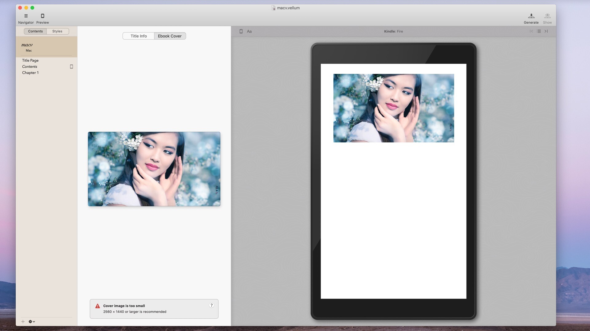
Task: Select the Ebook Cover segment
Action: (170, 36)
